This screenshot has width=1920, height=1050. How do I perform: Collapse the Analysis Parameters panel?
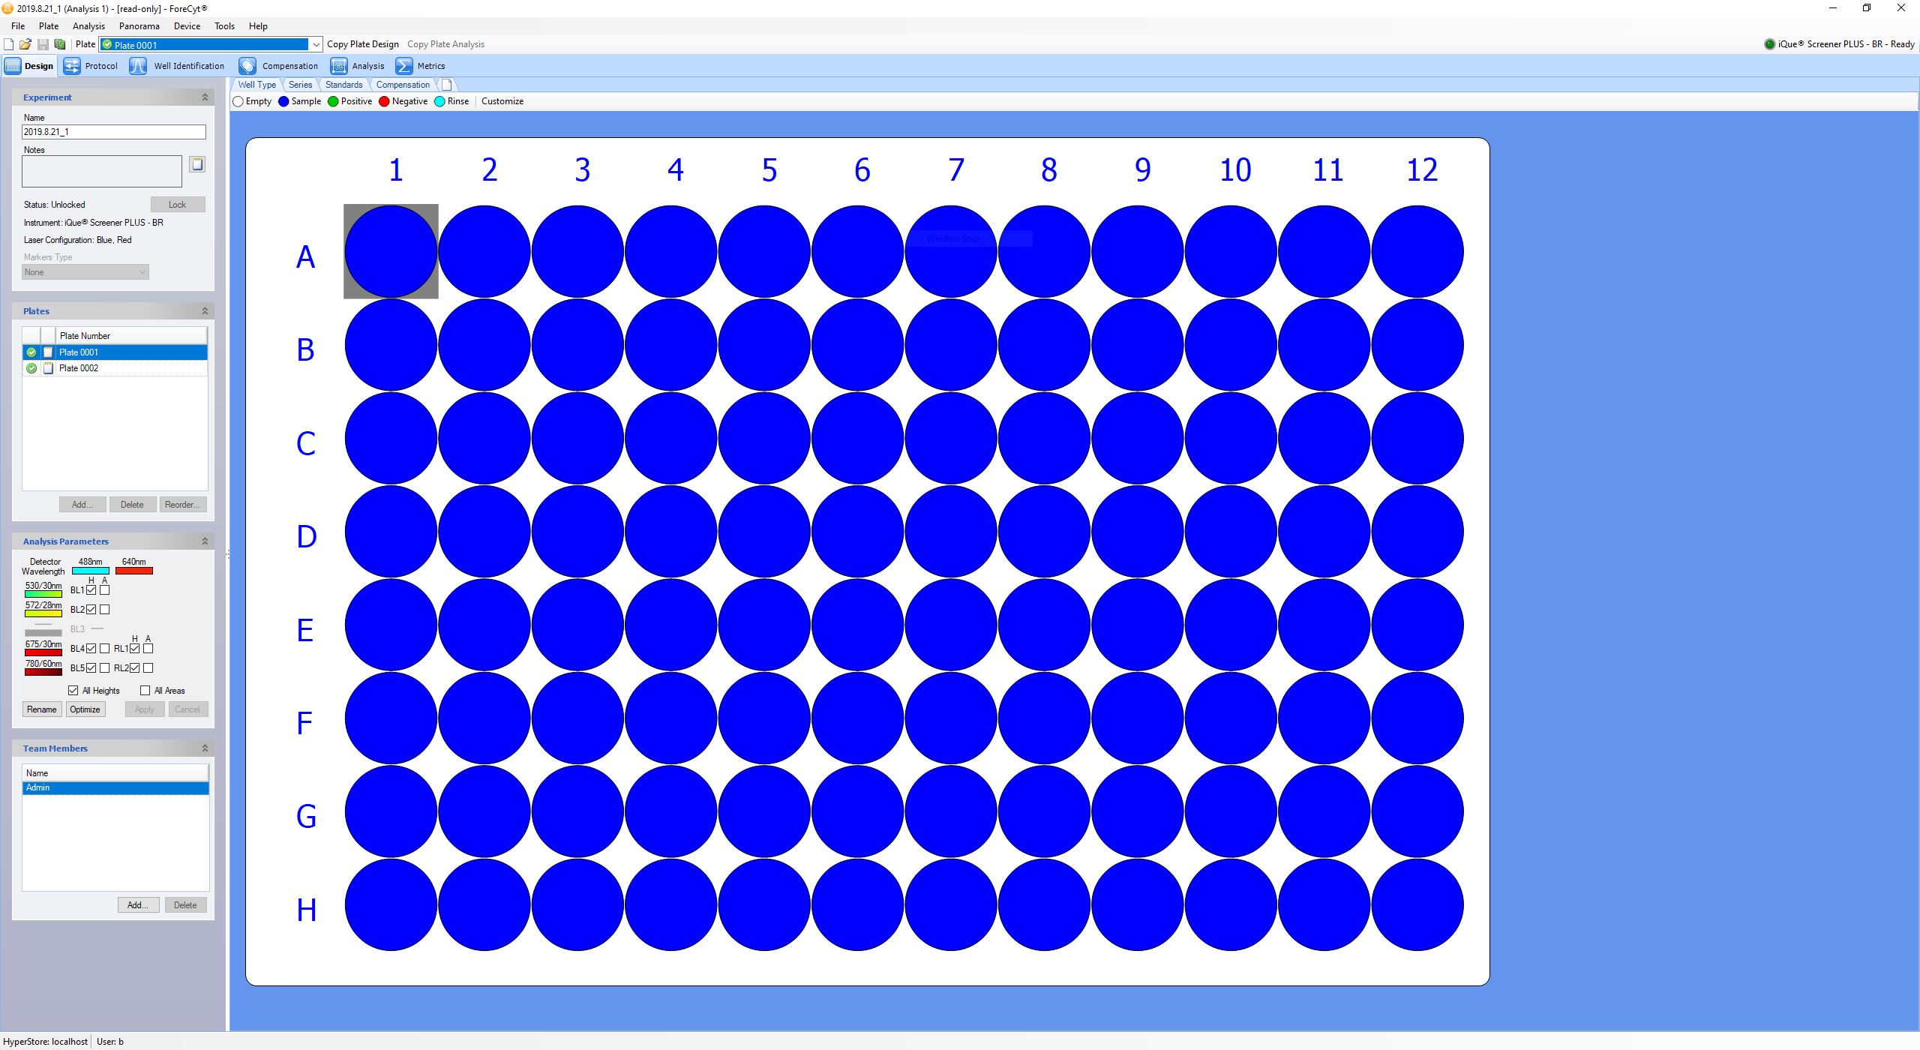[205, 541]
